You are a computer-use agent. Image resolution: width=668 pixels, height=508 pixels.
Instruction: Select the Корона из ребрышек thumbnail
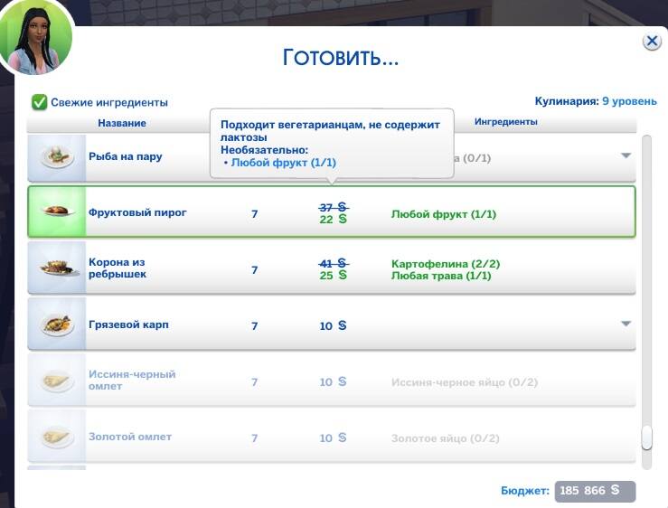(57, 268)
